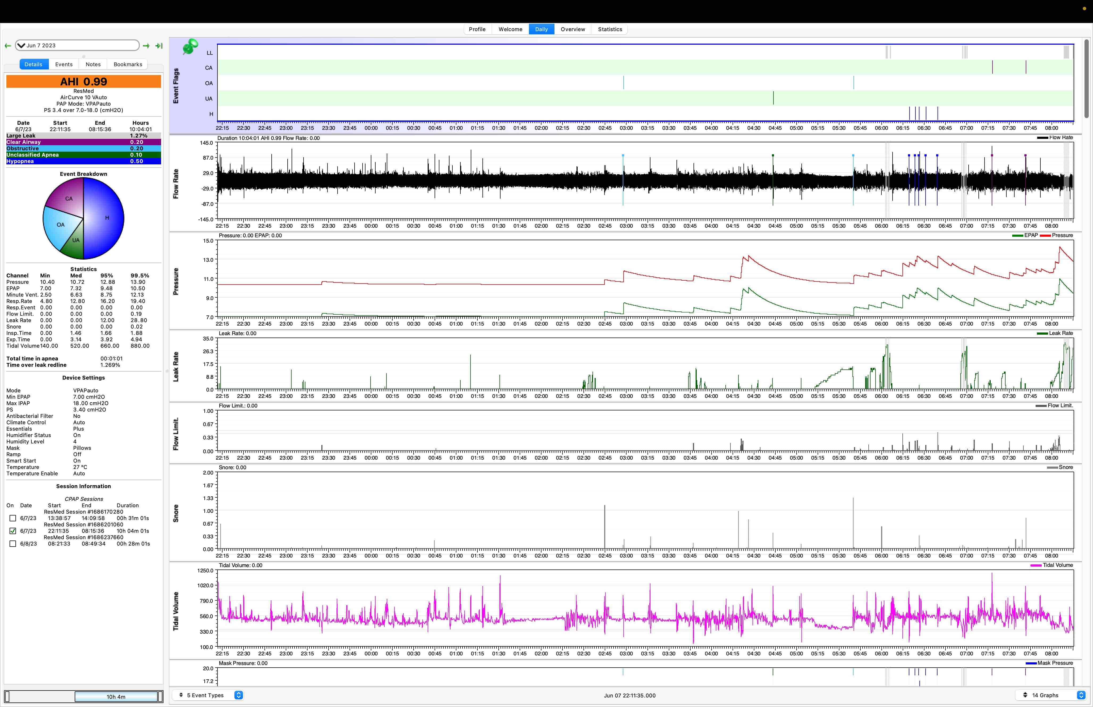This screenshot has height=707, width=1093.
Task: Select the Details sidebar tab
Action: coord(33,64)
